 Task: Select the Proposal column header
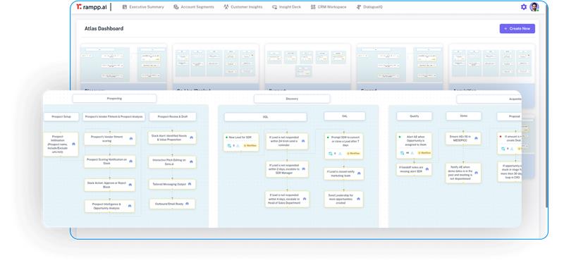(509, 116)
